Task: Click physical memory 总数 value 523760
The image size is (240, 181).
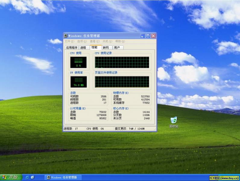Action: [x=145, y=97]
